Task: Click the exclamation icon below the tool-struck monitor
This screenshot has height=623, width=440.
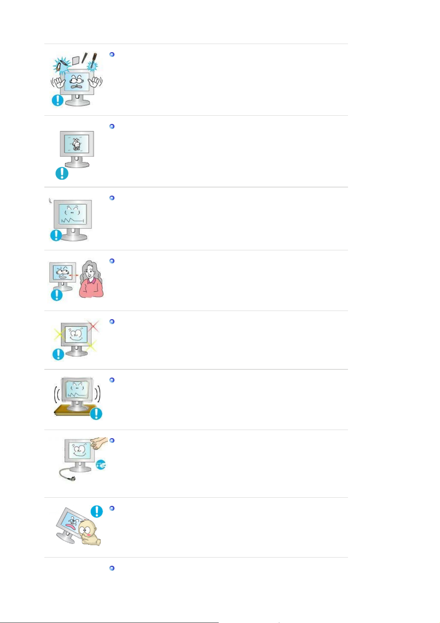Action: coord(58,100)
